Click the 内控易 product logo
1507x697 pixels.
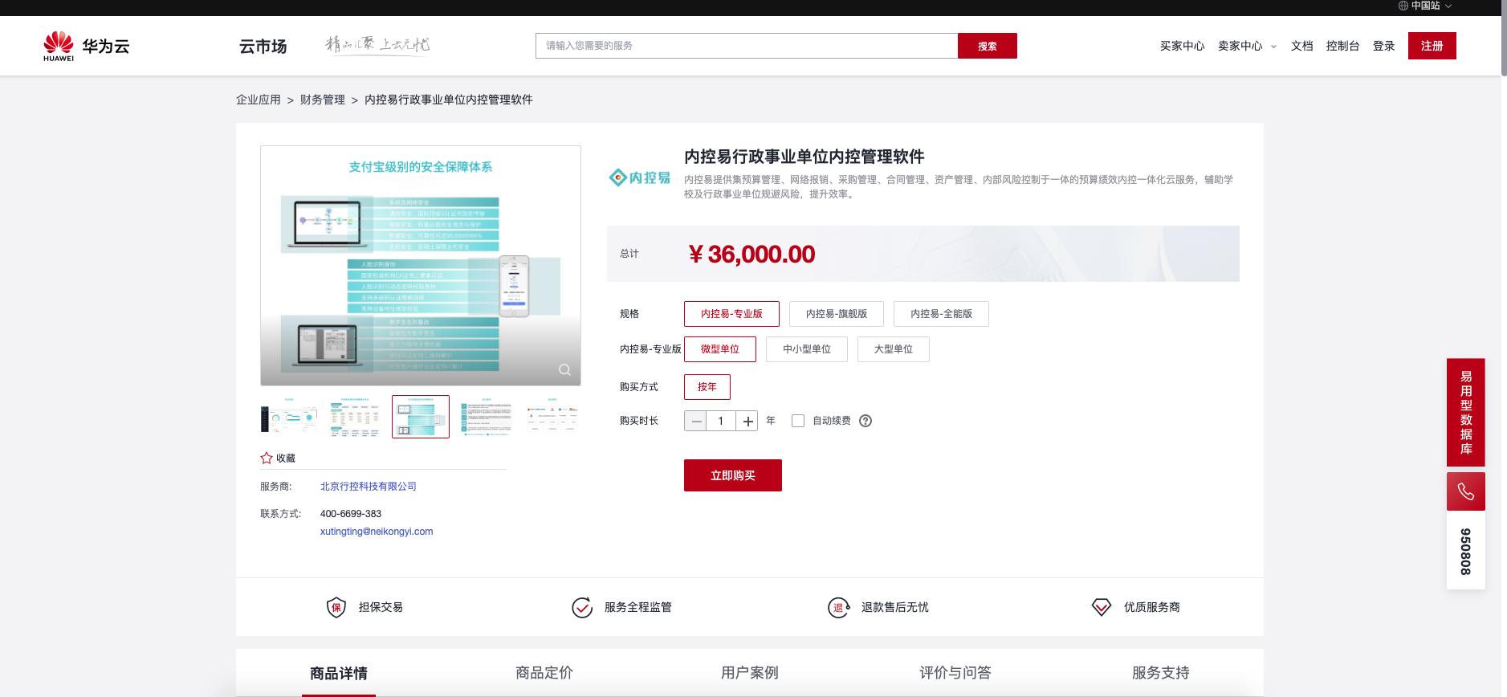point(640,177)
